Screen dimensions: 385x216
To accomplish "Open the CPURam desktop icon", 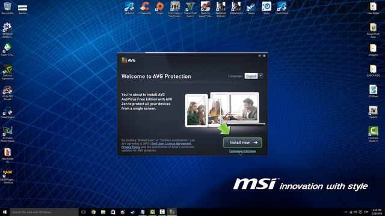I will (x=373, y=91).
